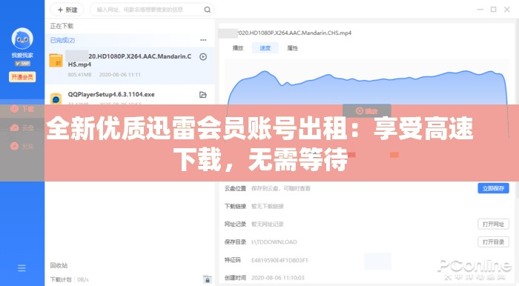Screen dimensions: 519x286
Task: Click the 开通会员 membership button
Action: point(22,77)
